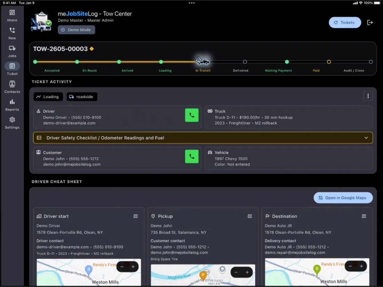Viewport: 383px width, 287px height.
Task: Select the Loading stage marker
Action: (x=161, y=62)
